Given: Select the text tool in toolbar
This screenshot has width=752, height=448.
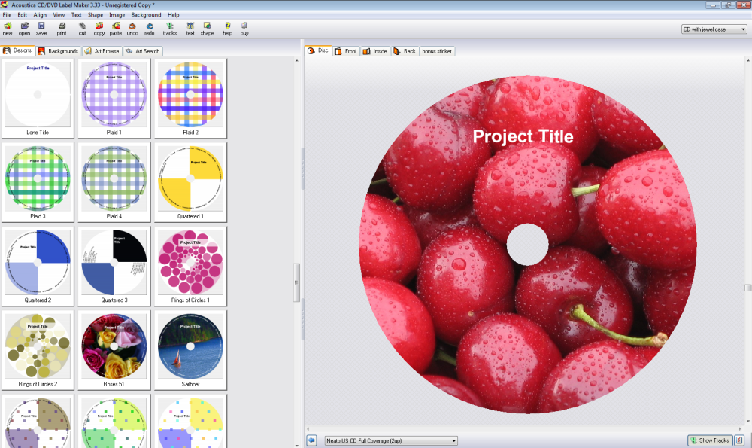Looking at the screenshot, I should 190,29.
